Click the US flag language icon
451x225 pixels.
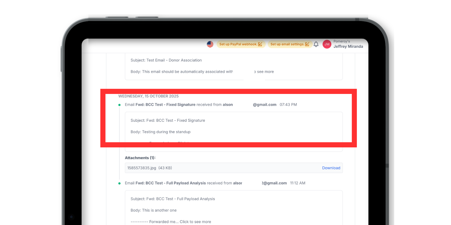click(210, 44)
